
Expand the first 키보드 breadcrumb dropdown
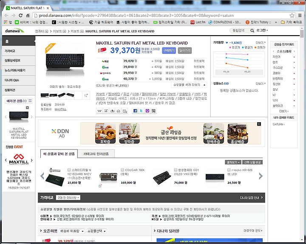click(64, 31)
